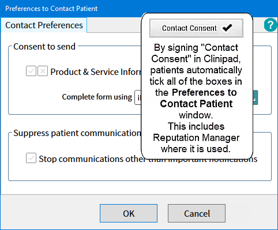Click the Cancel button
The width and height of the screenshot is (278, 230).
click(x=197, y=213)
